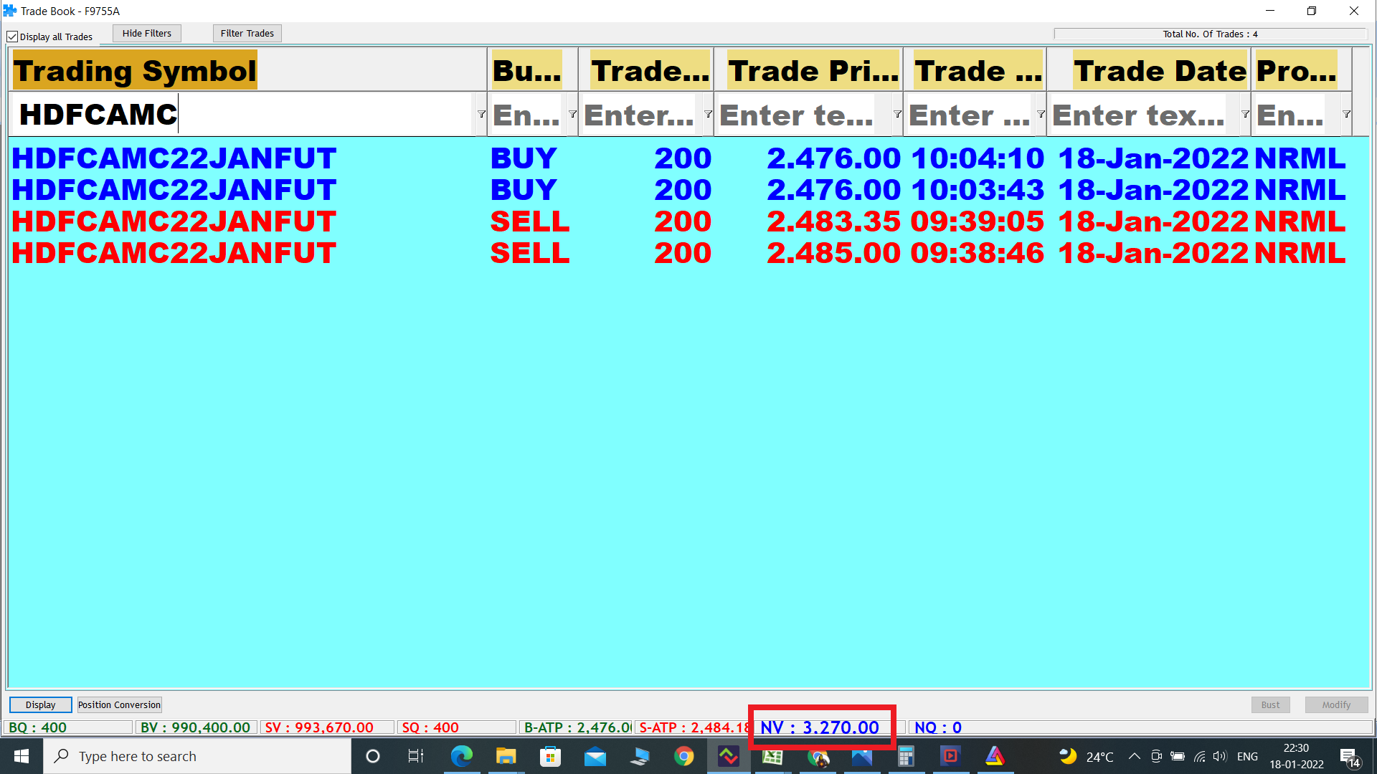
Task: Click the Hide Filters button
Action: 147,33
